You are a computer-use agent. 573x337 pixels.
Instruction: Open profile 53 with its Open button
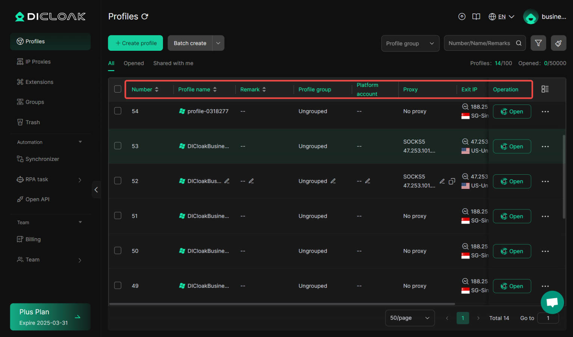512,146
